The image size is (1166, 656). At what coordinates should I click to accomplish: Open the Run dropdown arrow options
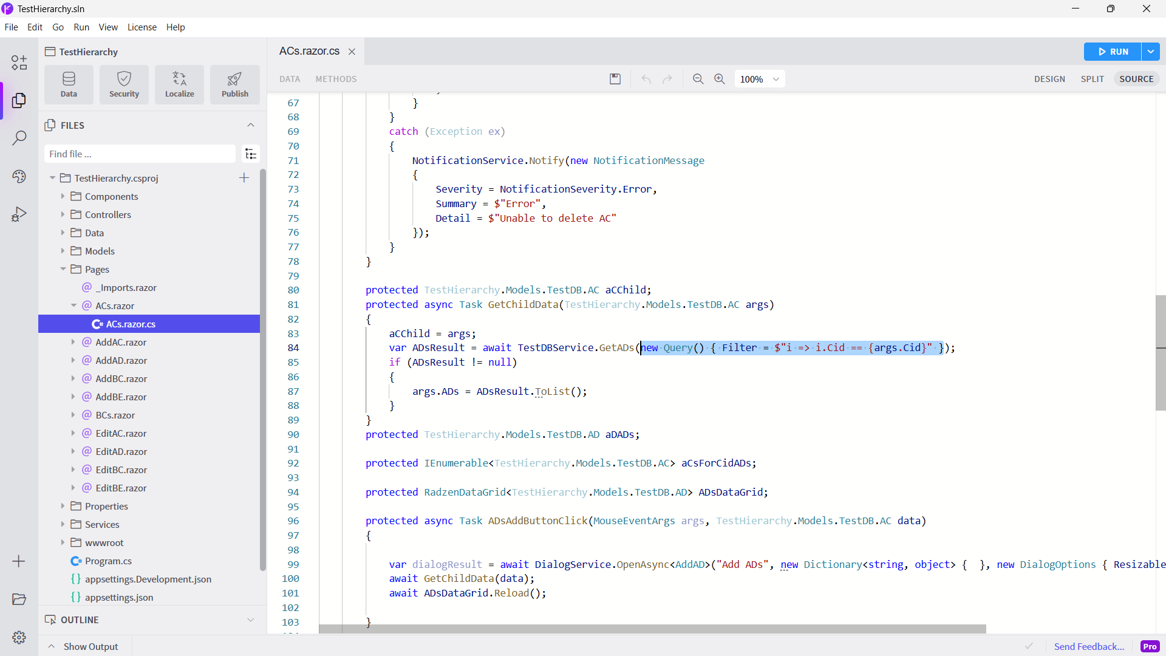(x=1151, y=52)
